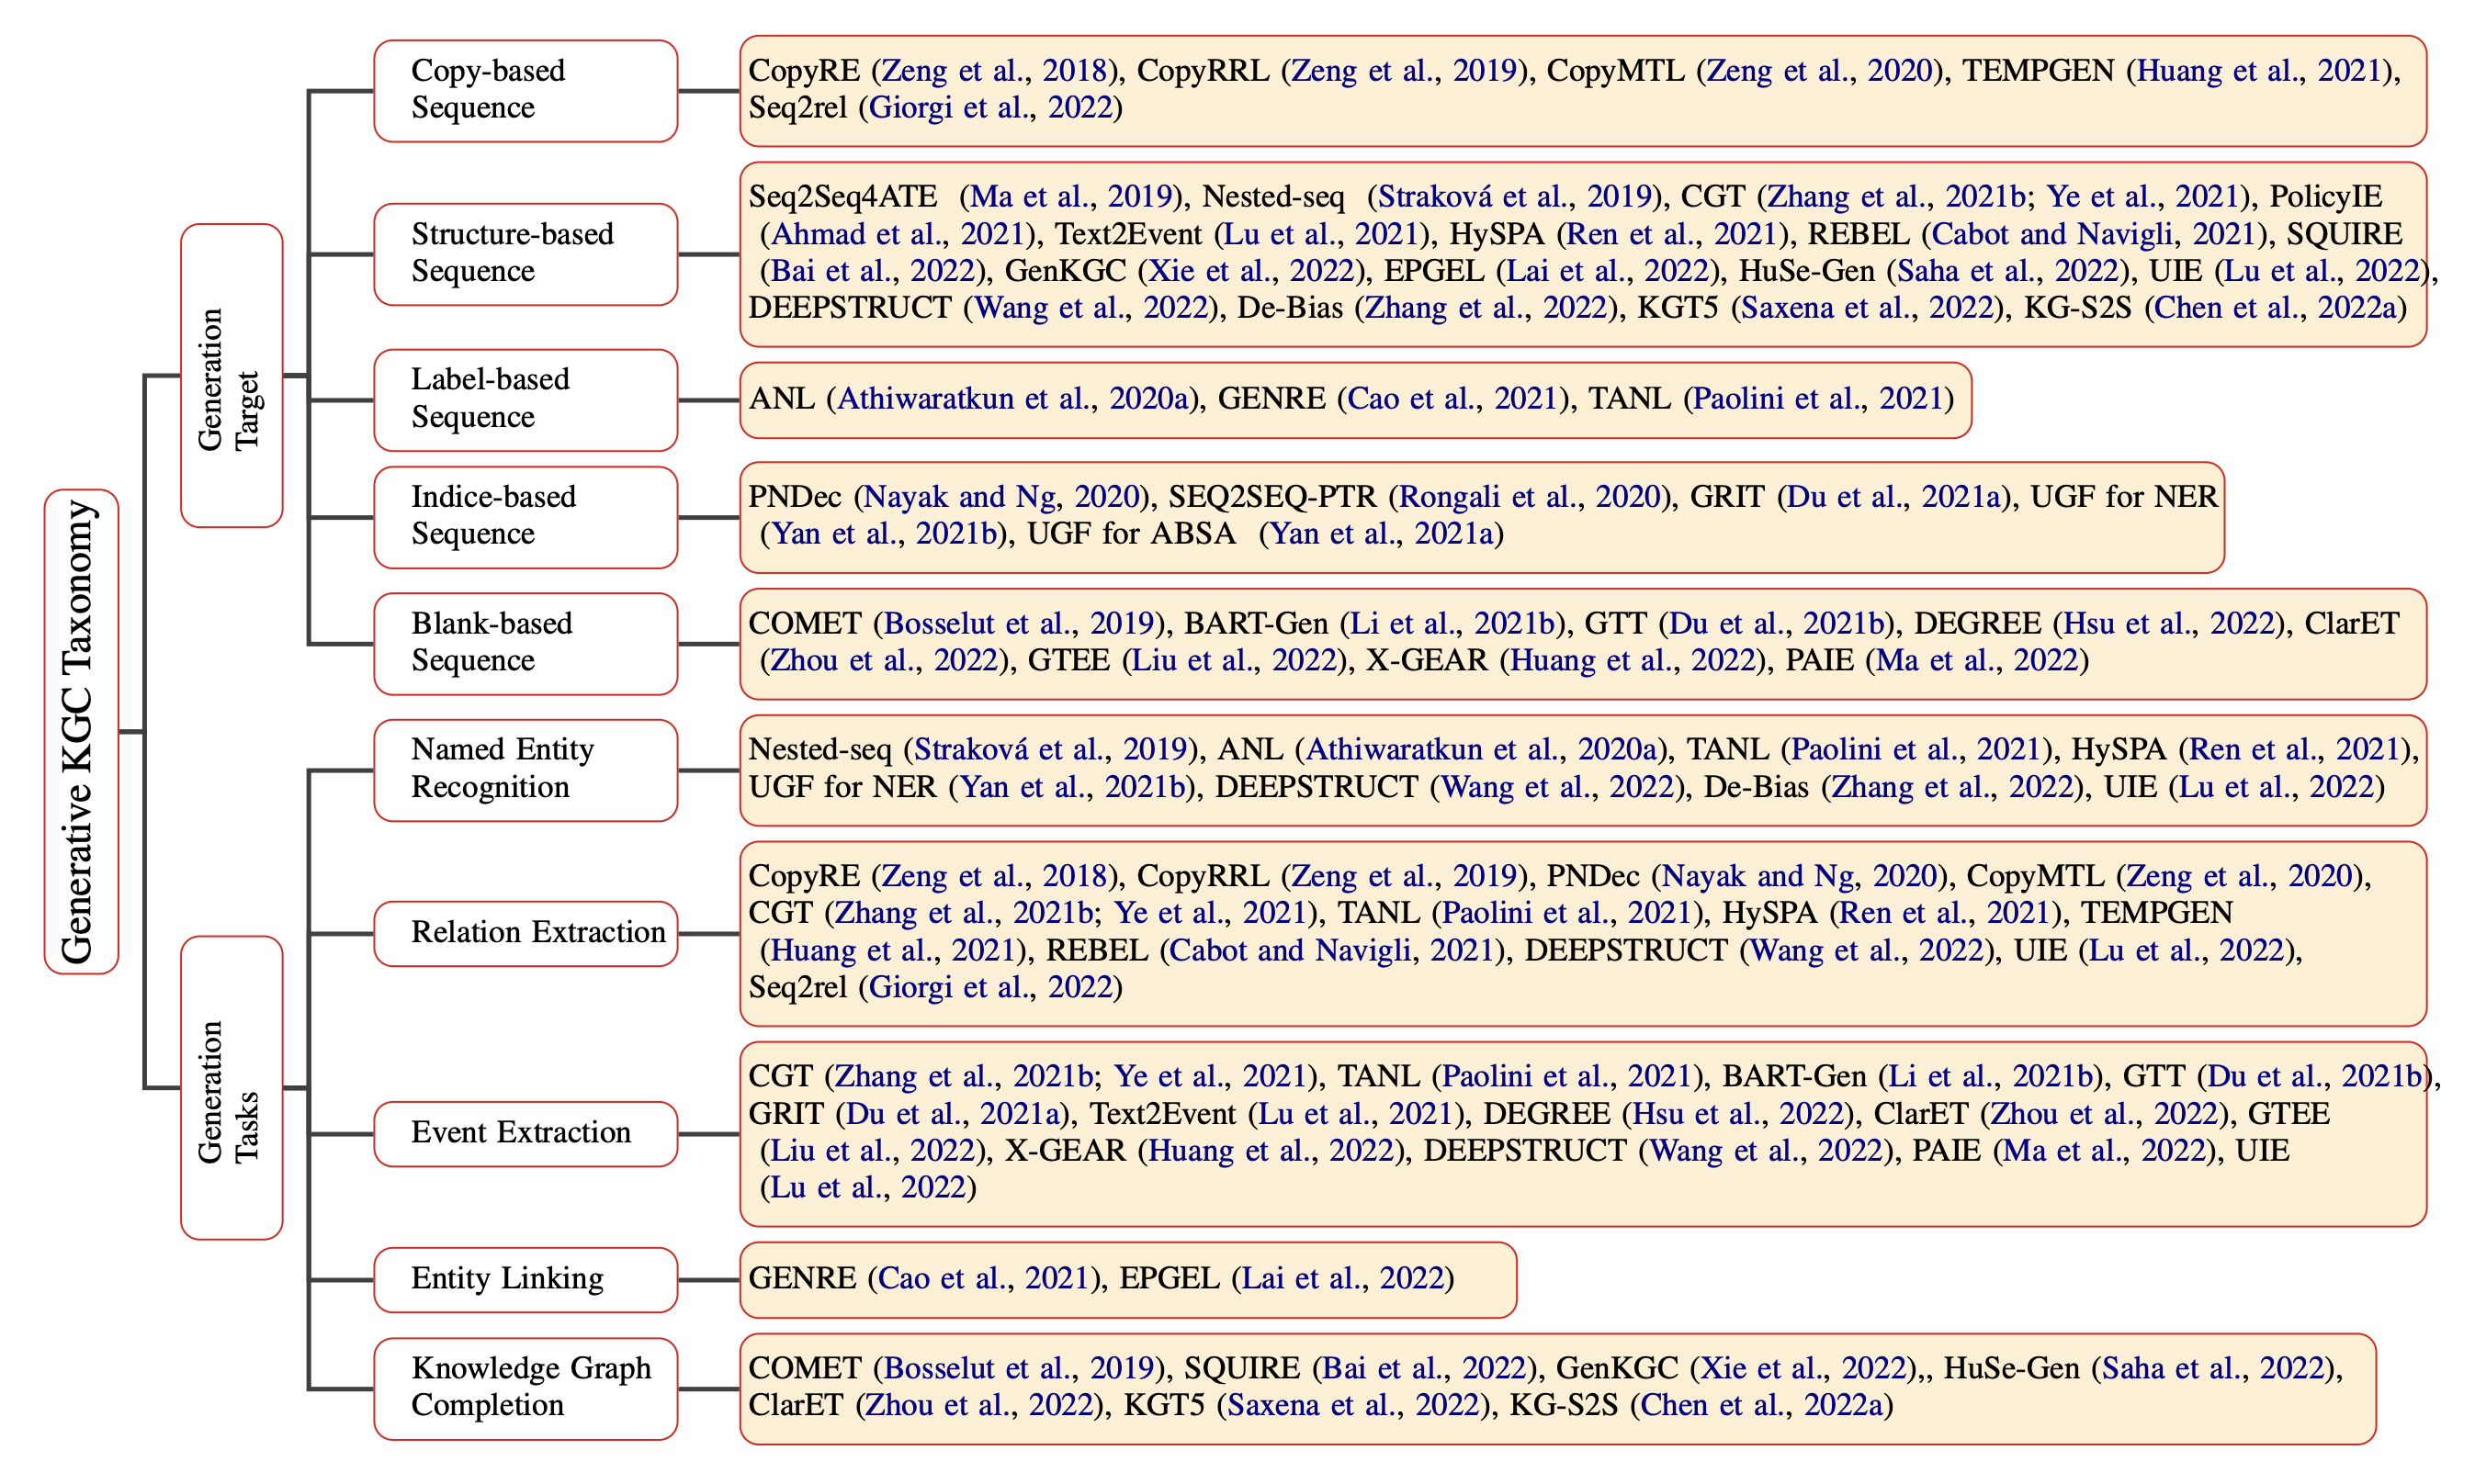Select the Generation Tasks node
The width and height of the screenshot is (2475, 1484).
[232, 1088]
